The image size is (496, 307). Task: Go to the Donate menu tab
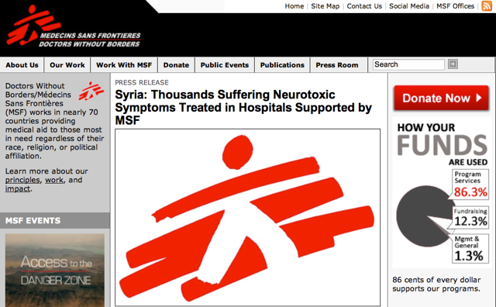[x=176, y=65]
